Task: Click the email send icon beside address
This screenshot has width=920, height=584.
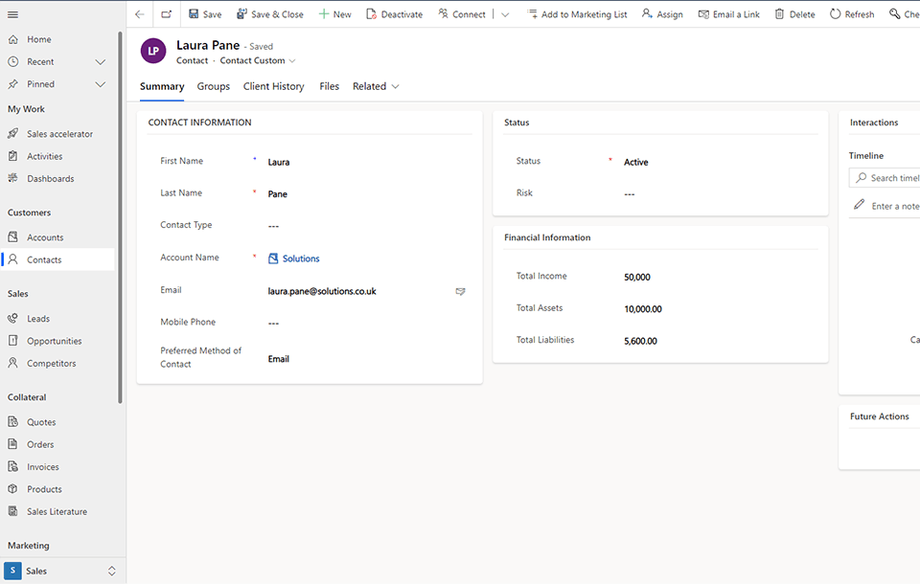Action: pyautogui.click(x=460, y=291)
